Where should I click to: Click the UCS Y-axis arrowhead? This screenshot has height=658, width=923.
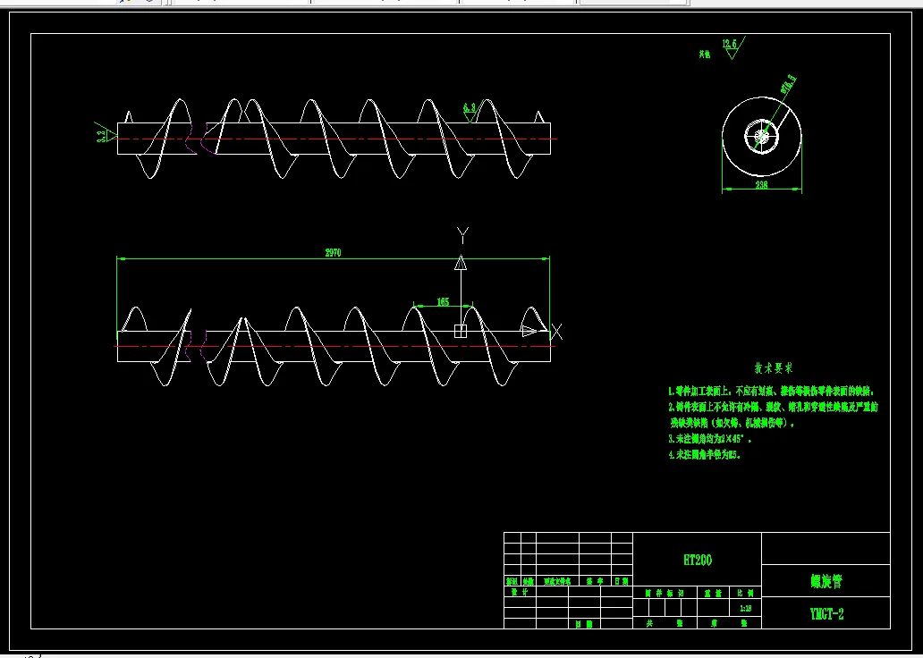click(x=461, y=262)
